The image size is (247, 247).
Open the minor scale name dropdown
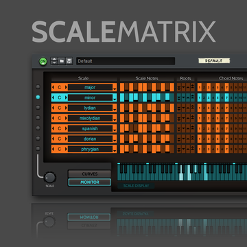point(115,100)
